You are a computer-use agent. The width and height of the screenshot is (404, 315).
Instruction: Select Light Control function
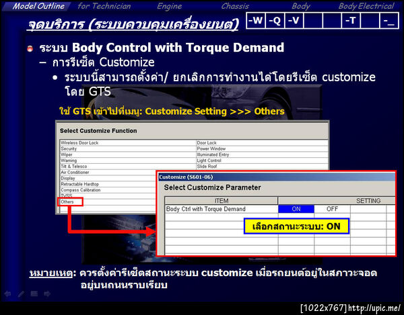click(x=262, y=161)
